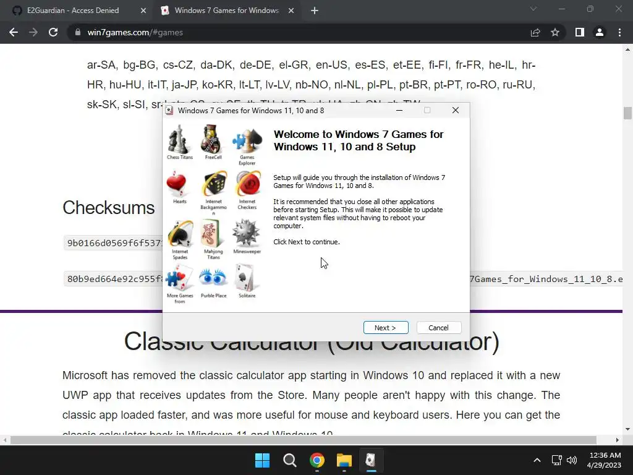Open Windows Search from the taskbar

coord(290,460)
